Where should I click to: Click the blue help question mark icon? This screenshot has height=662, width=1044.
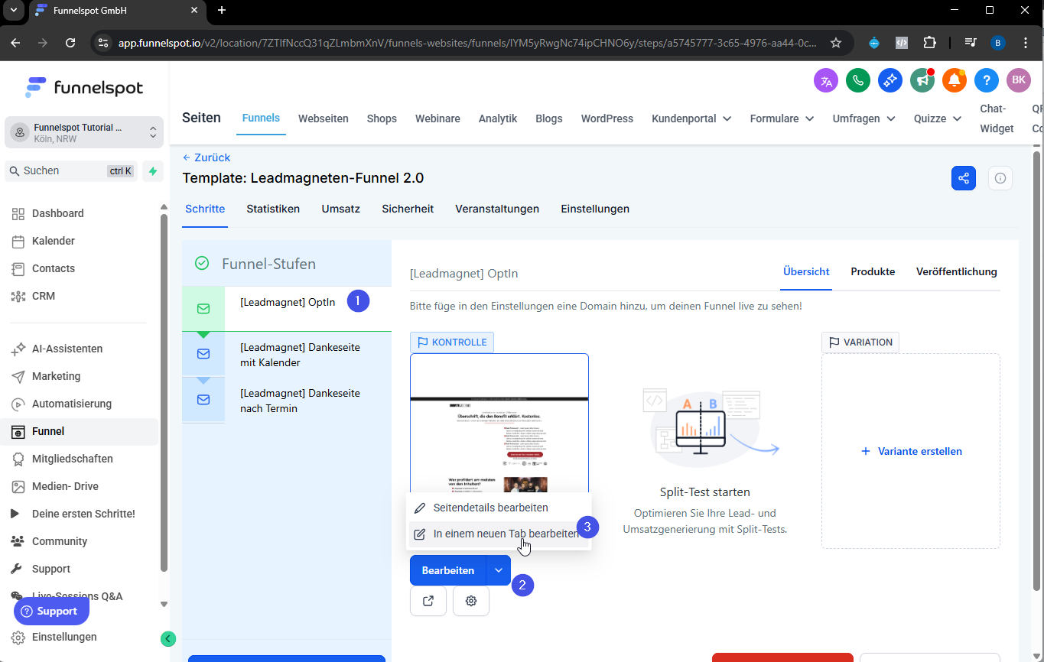point(987,80)
